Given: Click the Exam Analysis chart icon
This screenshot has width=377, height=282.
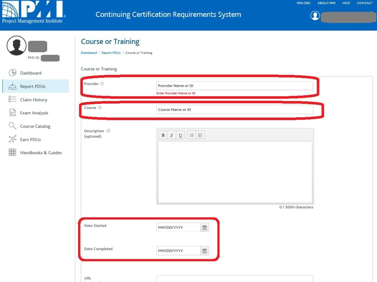Looking at the screenshot, I should tap(12, 113).
